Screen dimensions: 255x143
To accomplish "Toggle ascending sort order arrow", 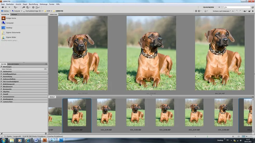I will pos(233,11).
